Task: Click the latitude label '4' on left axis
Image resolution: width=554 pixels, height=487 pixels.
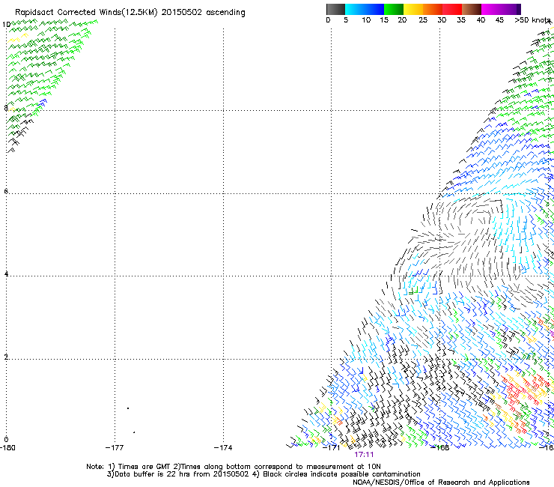Action: (6, 273)
